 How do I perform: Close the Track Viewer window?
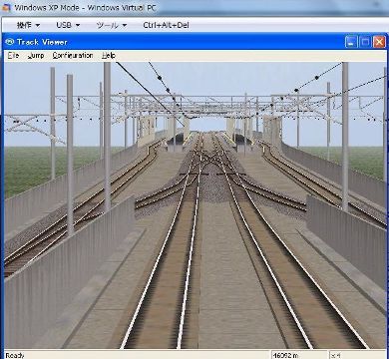[379, 42]
